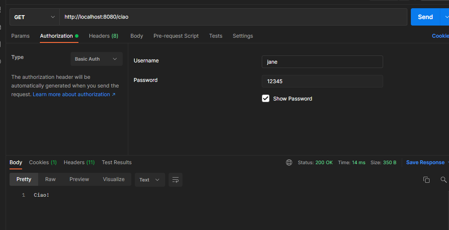The height and width of the screenshot is (230, 449).
Task: Open the Test Results tab
Action: (x=117, y=162)
